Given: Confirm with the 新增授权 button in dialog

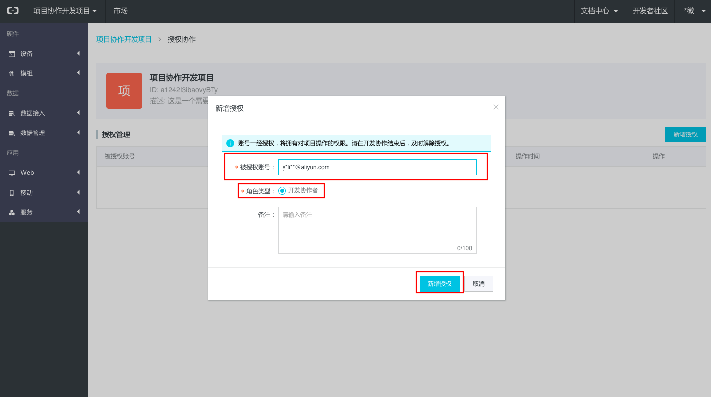Looking at the screenshot, I should point(439,284).
